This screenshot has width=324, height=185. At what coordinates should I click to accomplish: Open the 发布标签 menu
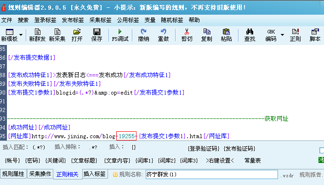[73, 20]
